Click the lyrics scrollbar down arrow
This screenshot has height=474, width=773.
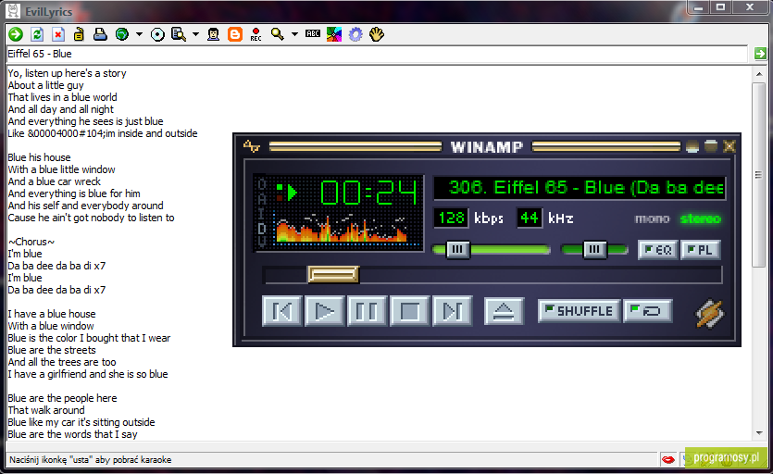tap(759, 433)
